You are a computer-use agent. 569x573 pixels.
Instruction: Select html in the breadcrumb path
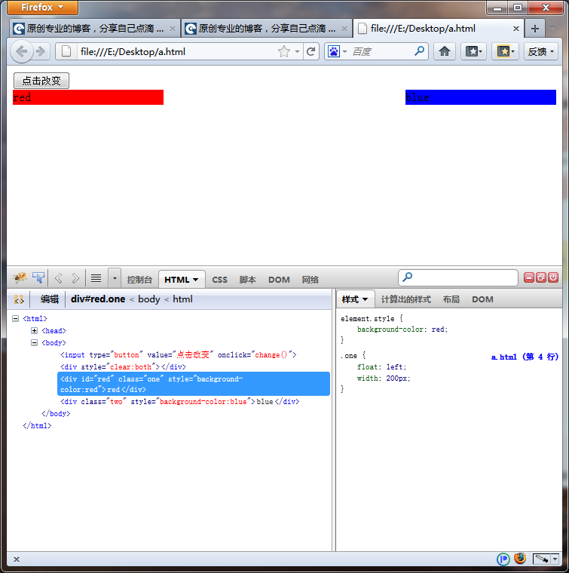pos(182,299)
